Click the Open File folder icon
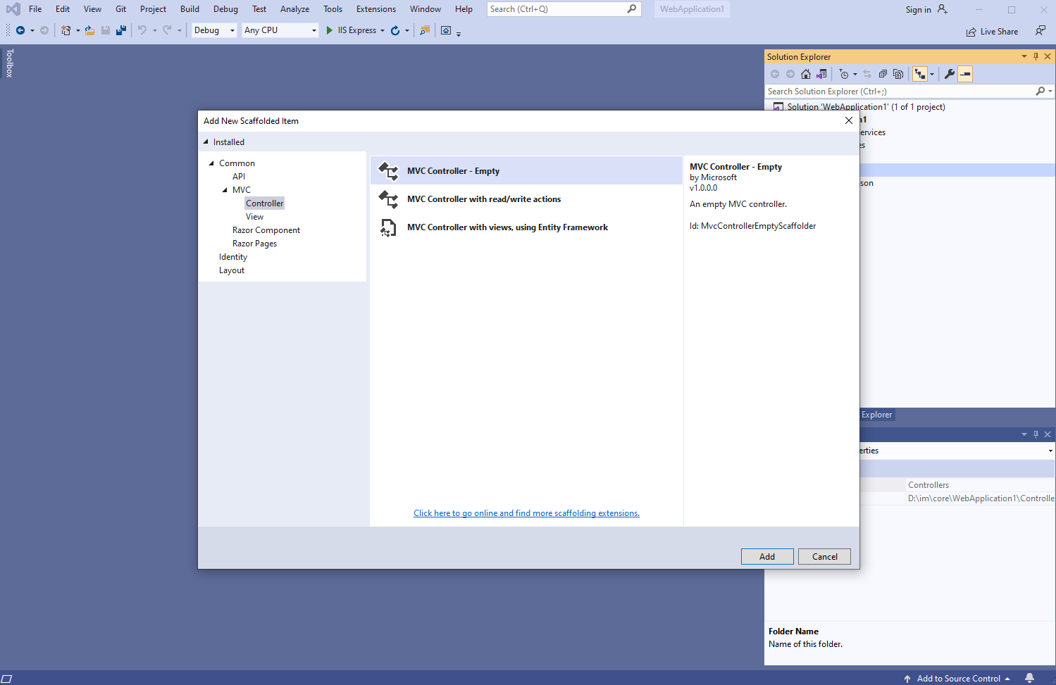Image resolution: width=1056 pixels, height=685 pixels. pyautogui.click(x=89, y=30)
